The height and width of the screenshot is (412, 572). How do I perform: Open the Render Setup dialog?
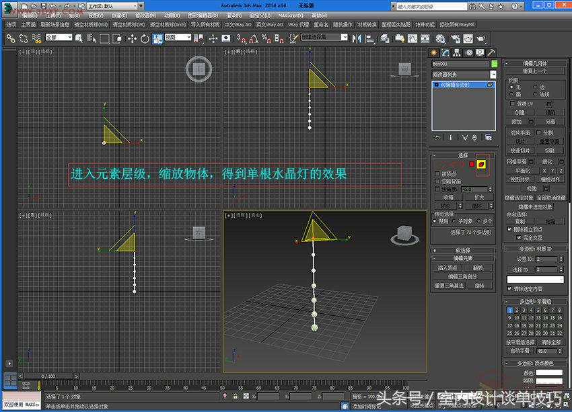click(x=454, y=38)
